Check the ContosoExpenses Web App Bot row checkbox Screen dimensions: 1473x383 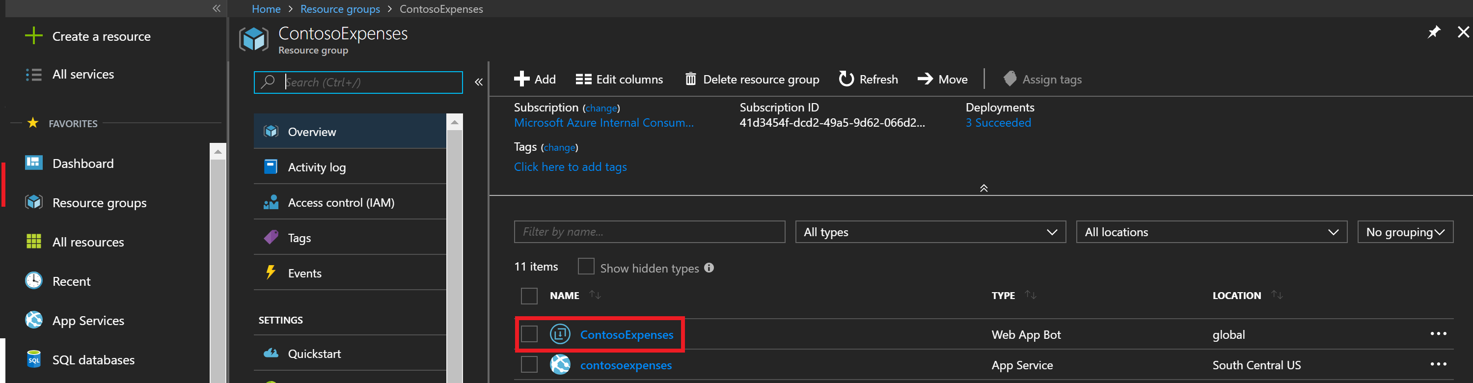pos(529,334)
